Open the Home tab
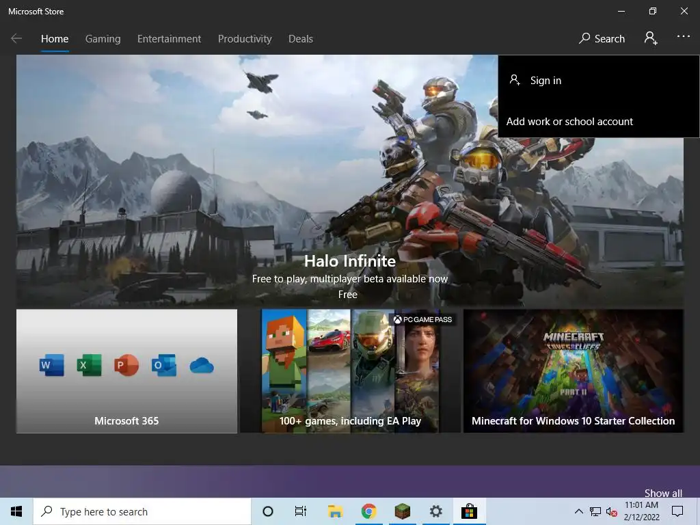 tap(55, 39)
